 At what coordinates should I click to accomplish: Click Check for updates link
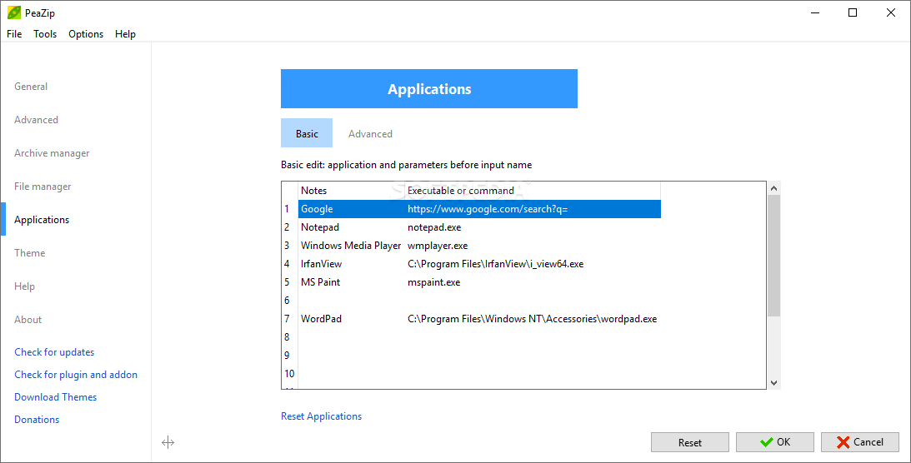[54, 352]
